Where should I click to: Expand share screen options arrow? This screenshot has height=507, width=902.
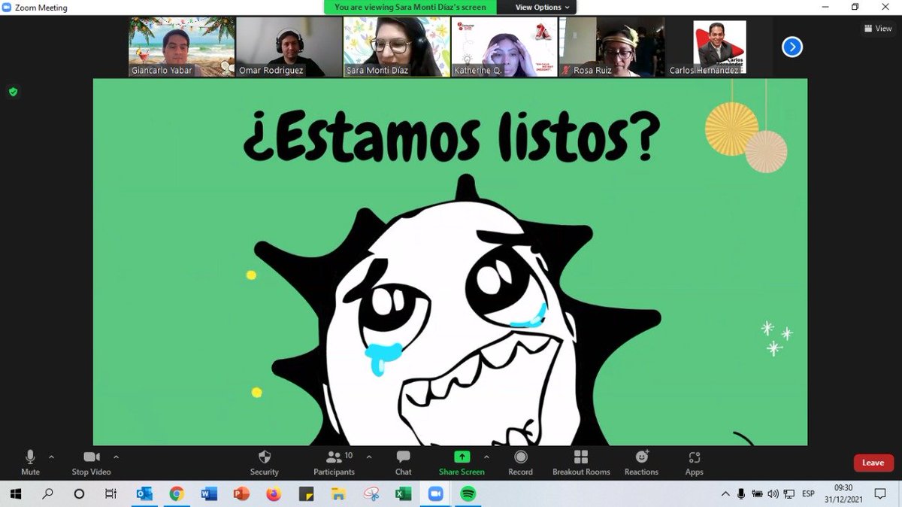click(486, 457)
